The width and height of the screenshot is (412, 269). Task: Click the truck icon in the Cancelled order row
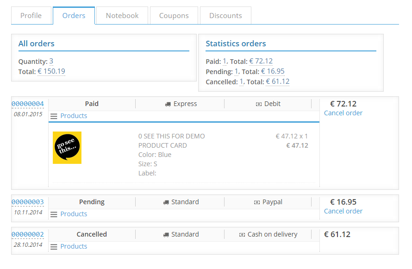[x=166, y=235]
